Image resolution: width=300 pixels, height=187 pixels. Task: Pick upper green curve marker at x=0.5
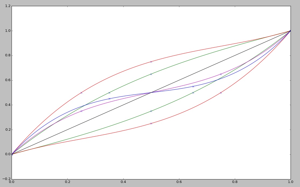[151, 74]
